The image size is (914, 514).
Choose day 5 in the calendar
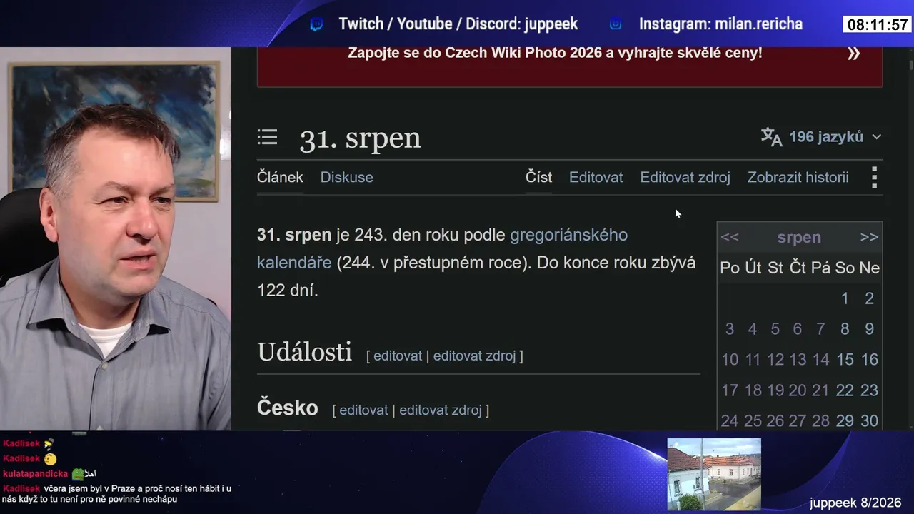(x=775, y=329)
